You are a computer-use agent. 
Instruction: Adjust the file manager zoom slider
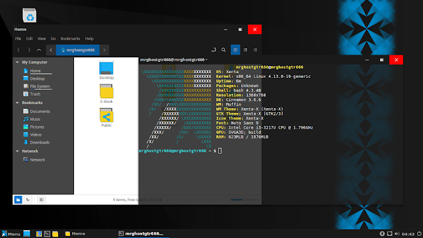click(x=245, y=200)
